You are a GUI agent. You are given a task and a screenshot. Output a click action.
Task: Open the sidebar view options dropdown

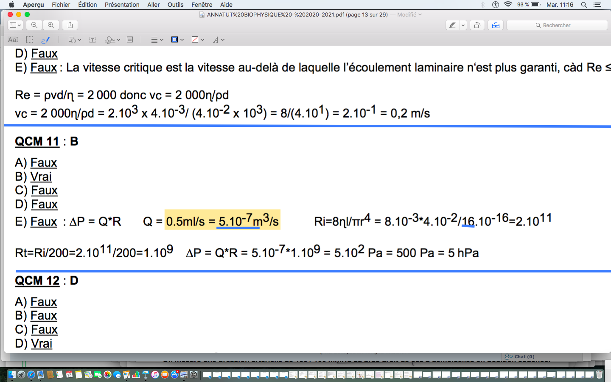15,25
